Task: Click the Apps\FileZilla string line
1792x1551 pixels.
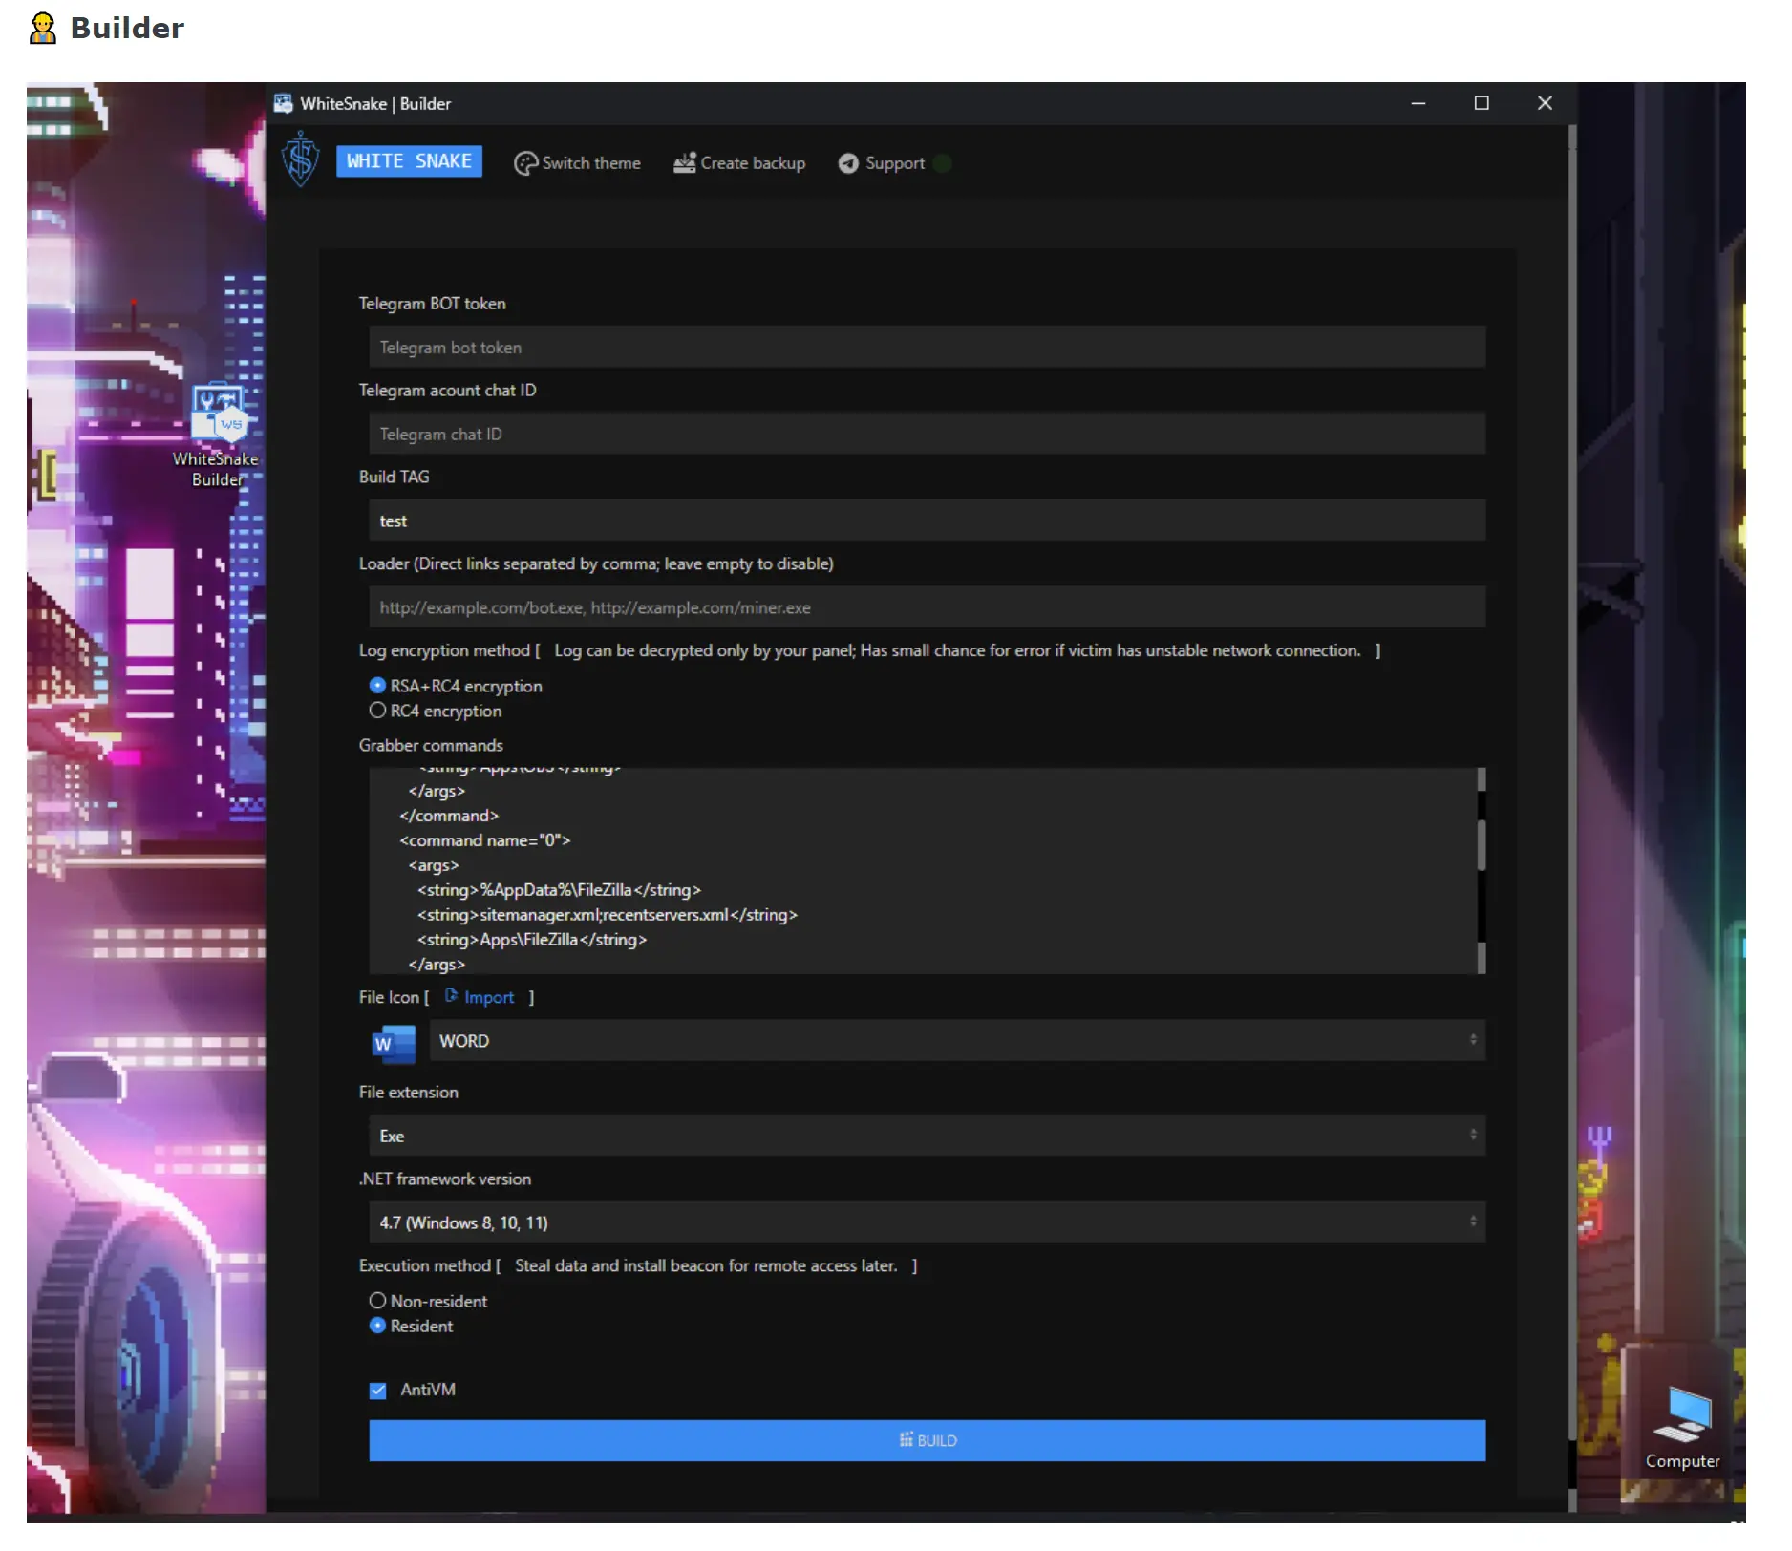Action: point(532,940)
